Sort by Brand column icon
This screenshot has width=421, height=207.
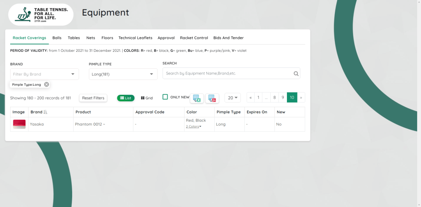pos(45,112)
